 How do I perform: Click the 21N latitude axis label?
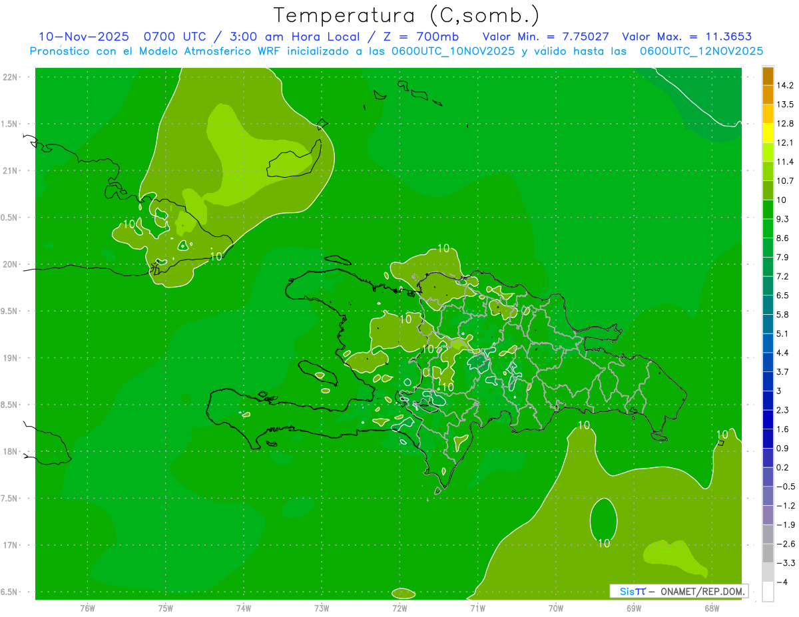click(11, 170)
